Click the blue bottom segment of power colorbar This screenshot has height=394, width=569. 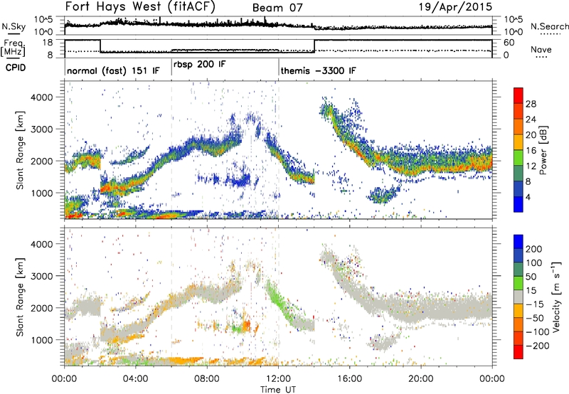519,204
